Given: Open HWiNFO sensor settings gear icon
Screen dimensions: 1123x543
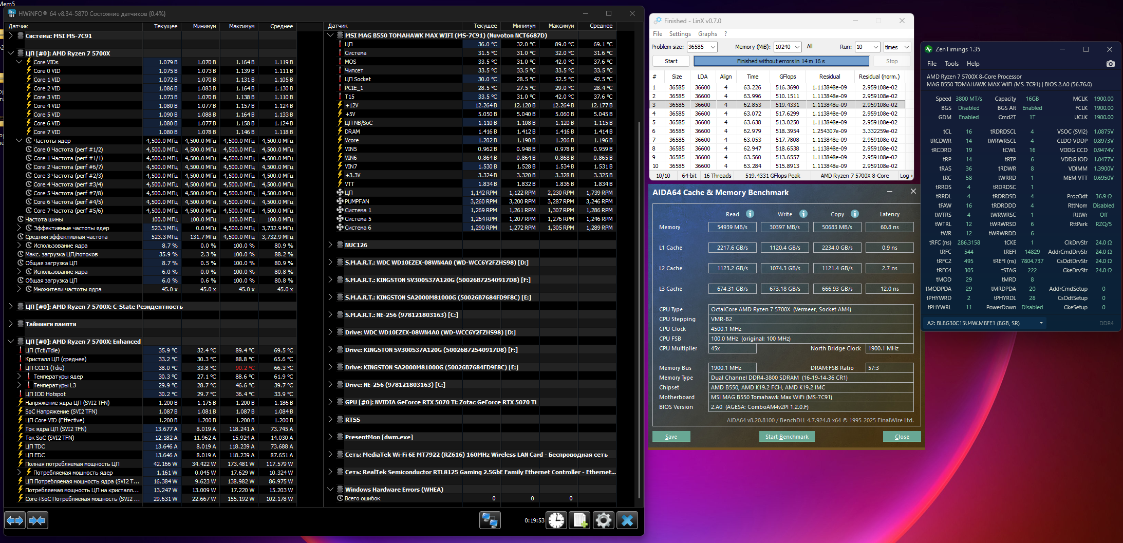Looking at the screenshot, I should coord(604,520).
